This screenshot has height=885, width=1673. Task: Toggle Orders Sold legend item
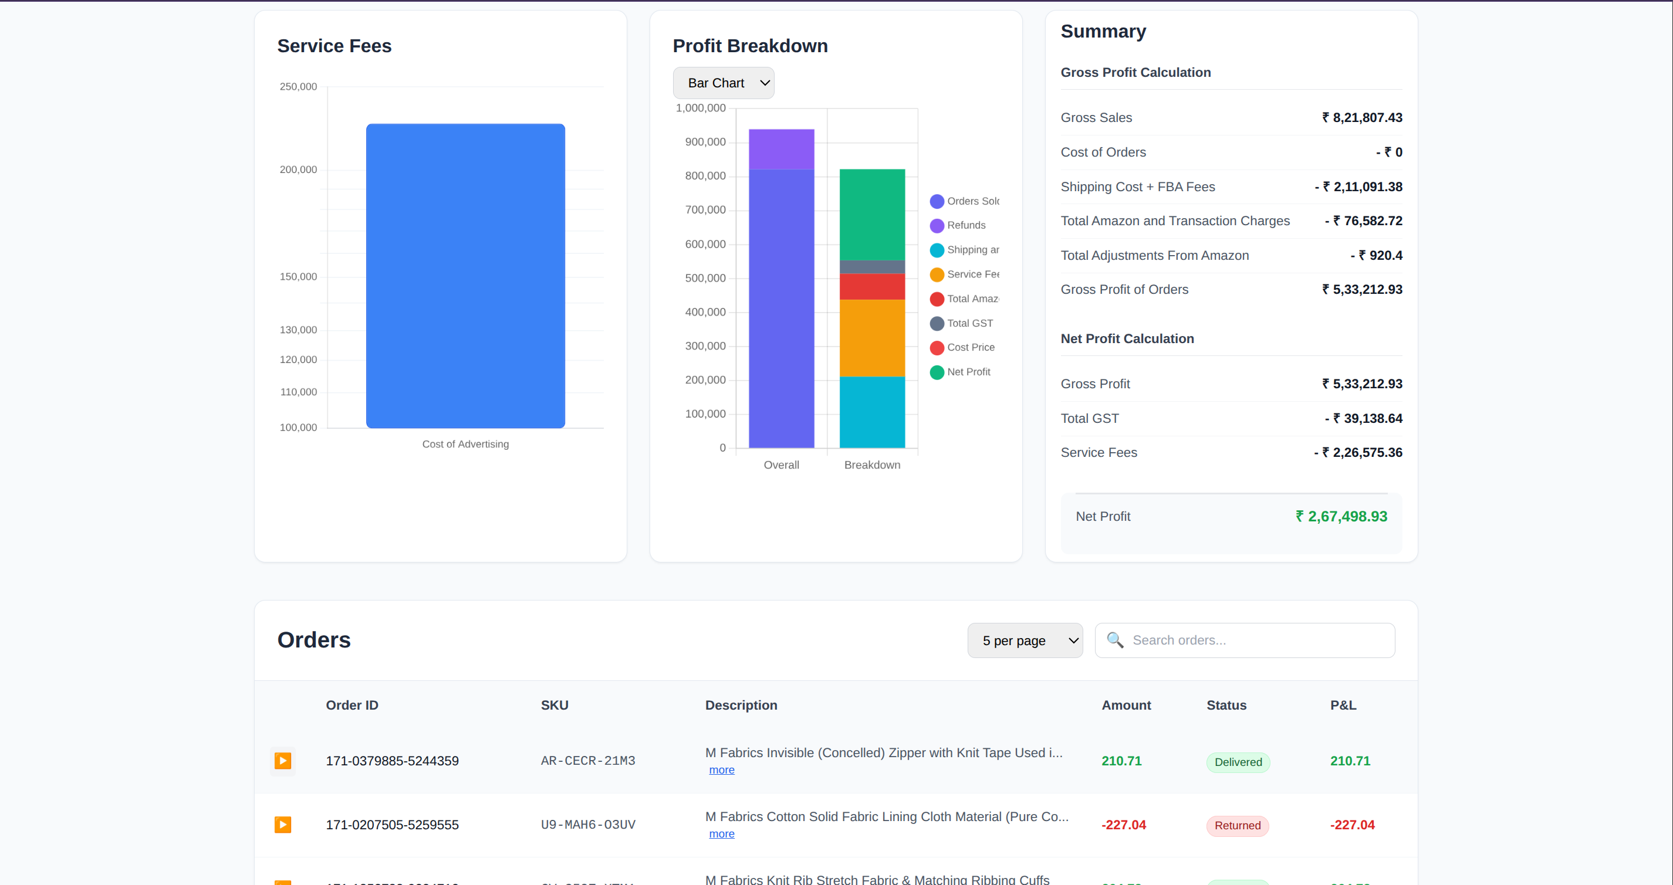coord(965,201)
